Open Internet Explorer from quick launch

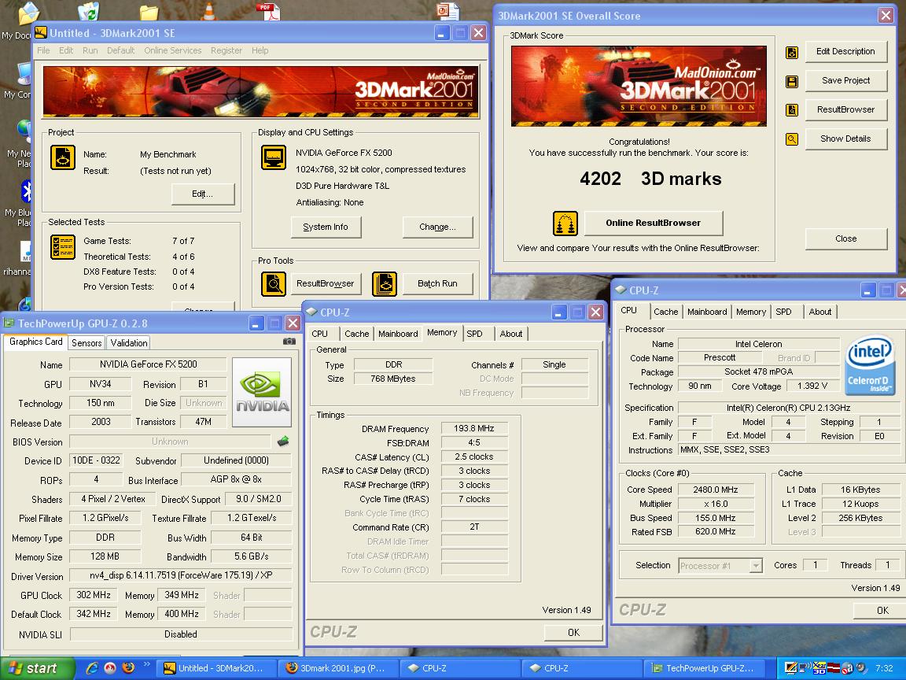92,668
